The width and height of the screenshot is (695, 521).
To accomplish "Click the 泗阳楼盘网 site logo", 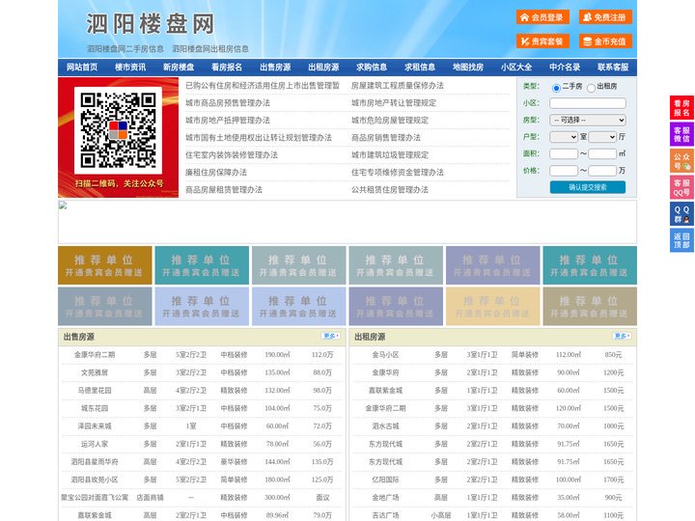I will coord(151,24).
